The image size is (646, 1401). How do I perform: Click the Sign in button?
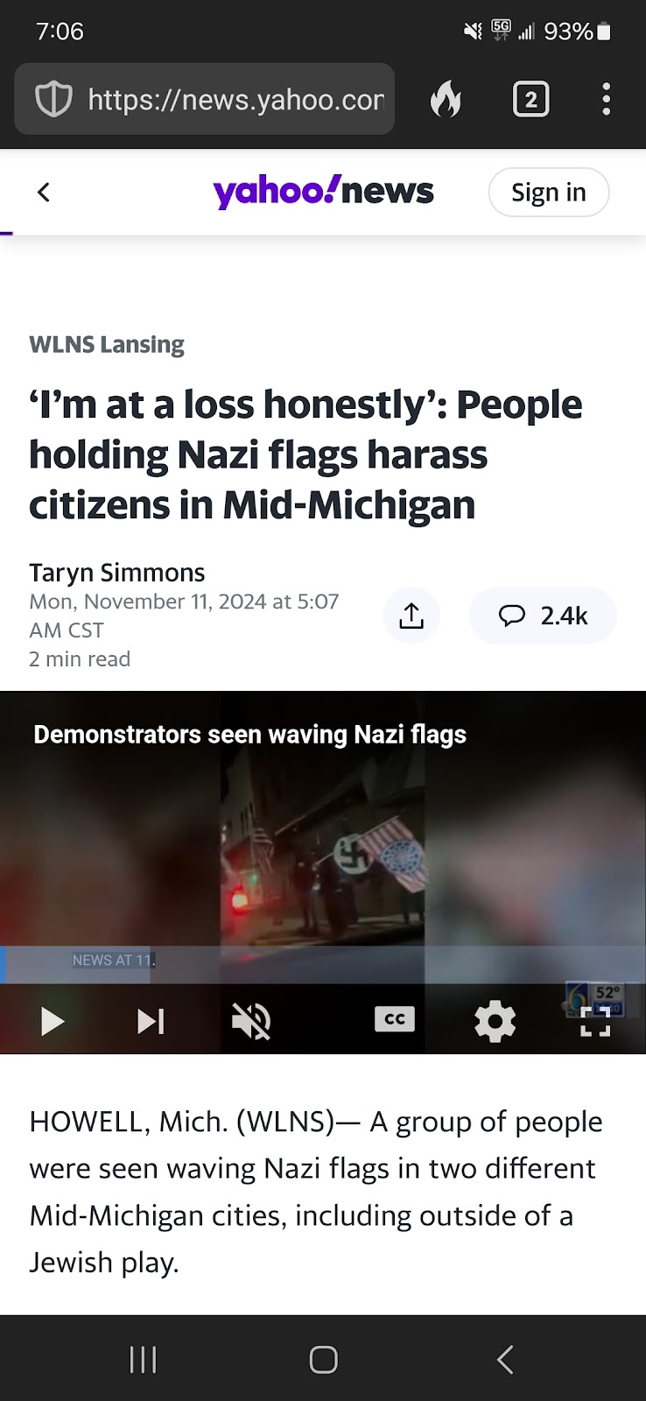coord(549,192)
